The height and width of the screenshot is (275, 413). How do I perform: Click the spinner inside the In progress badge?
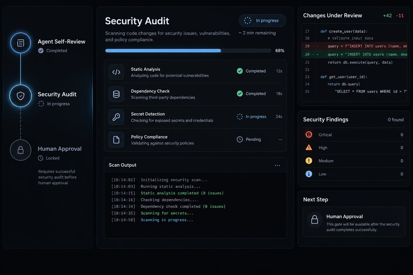(248, 20)
